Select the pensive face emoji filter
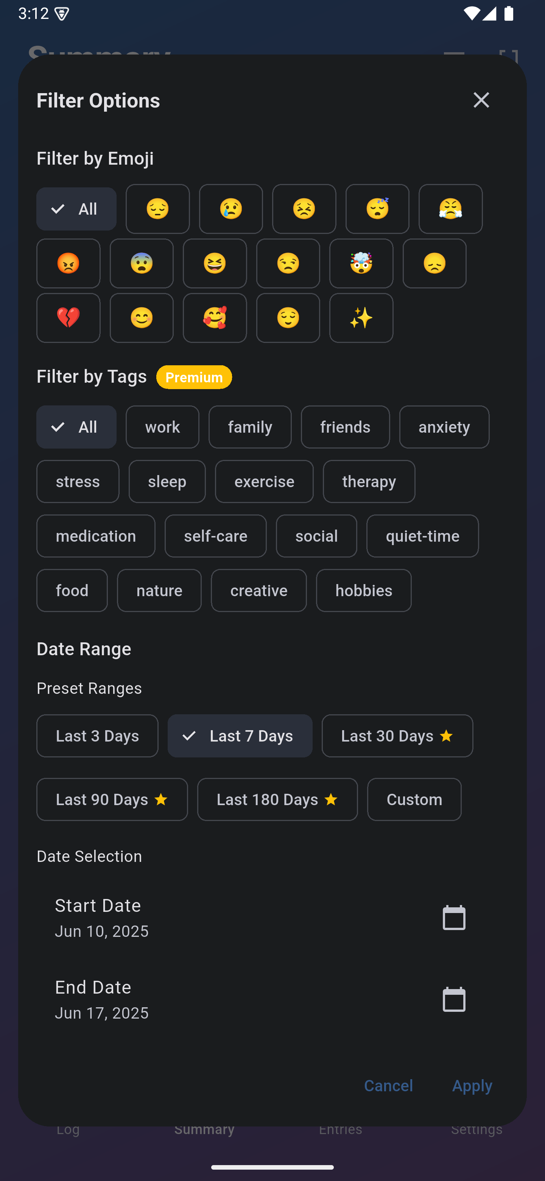The height and width of the screenshot is (1181, 545). pyautogui.click(x=157, y=209)
